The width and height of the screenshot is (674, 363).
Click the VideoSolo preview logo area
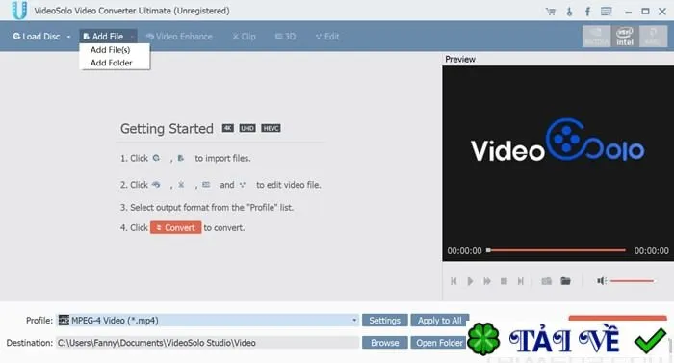[557, 141]
